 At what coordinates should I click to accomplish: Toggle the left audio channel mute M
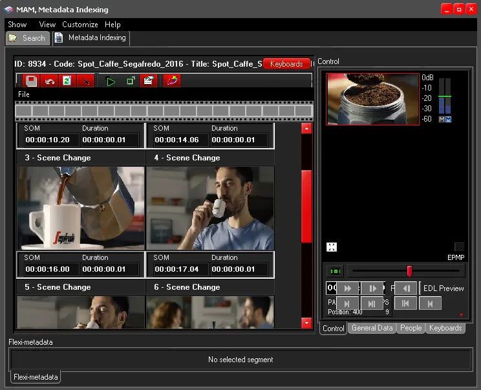(442, 120)
